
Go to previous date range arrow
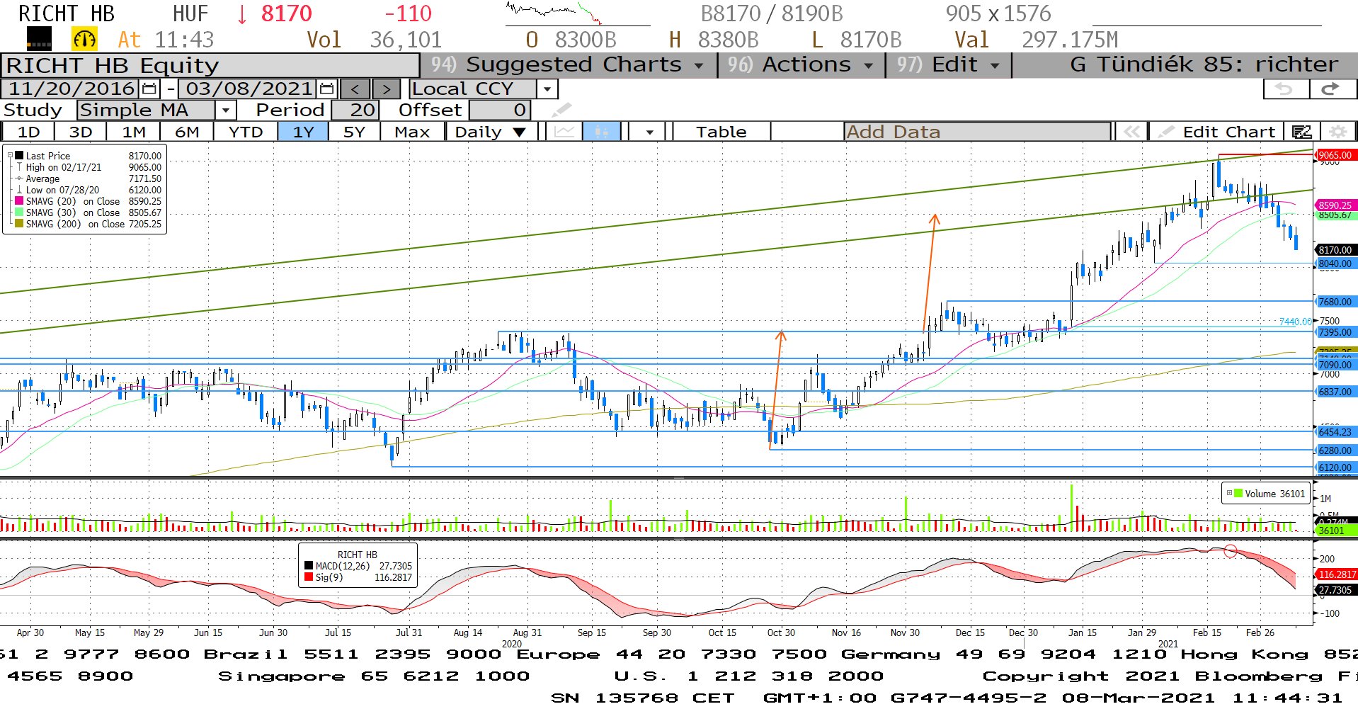355,89
